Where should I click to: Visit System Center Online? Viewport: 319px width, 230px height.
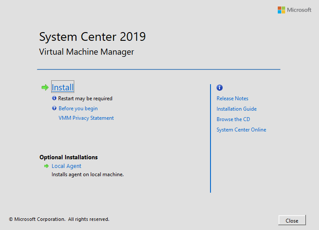click(241, 130)
